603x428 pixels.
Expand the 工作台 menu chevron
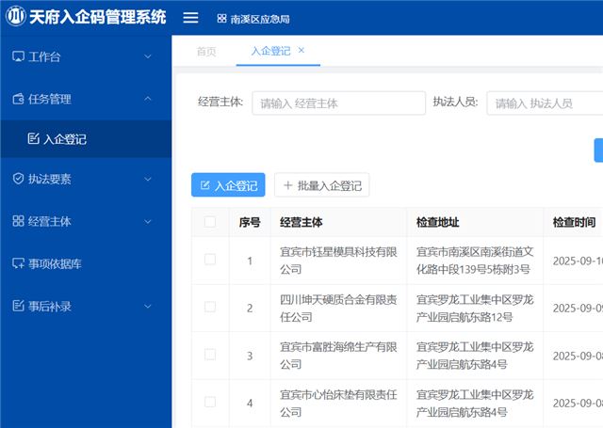[148, 57]
